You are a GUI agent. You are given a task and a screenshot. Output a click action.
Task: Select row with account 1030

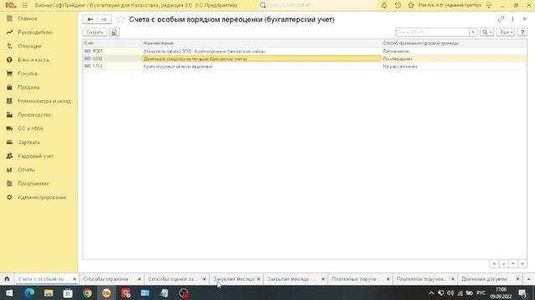[304, 59]
